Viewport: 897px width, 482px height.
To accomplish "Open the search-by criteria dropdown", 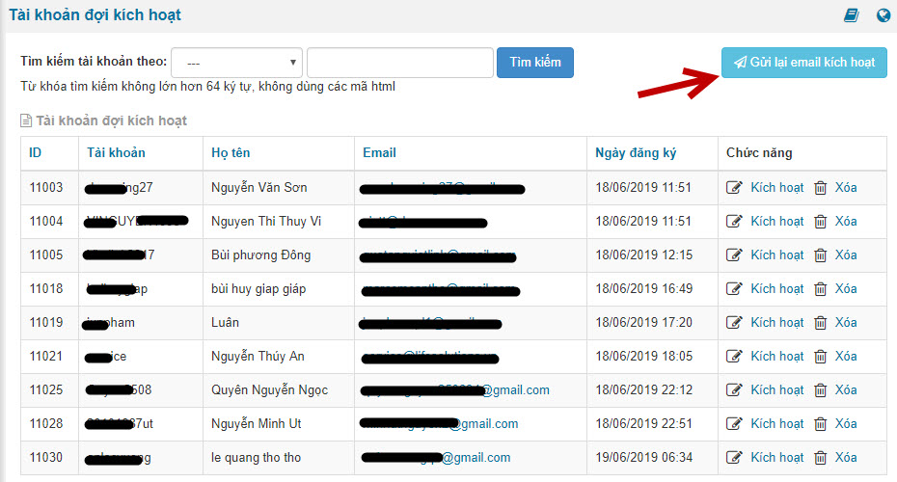I will [x=237, y=63].
